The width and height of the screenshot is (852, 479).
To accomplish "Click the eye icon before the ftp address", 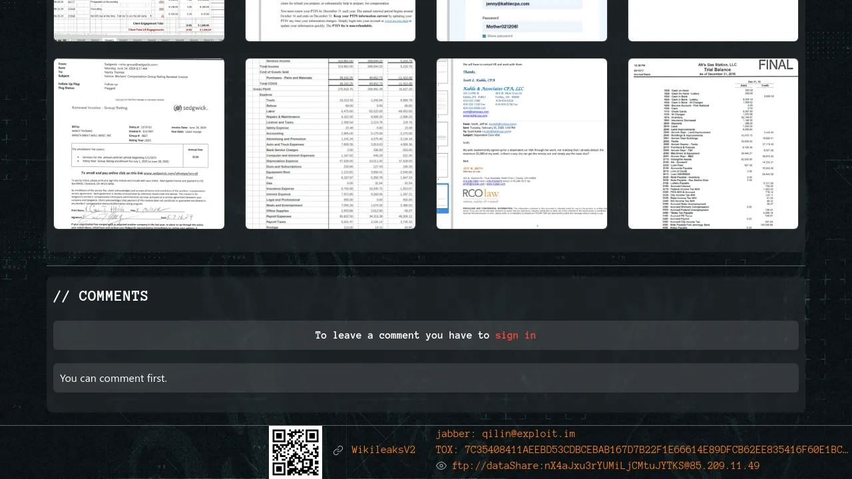I will point(441,466).
